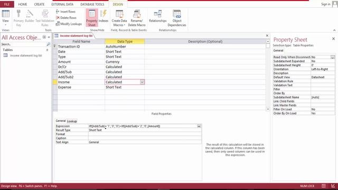Select Test Validation Rules icon
Viewport: 338px width, 190px height.
click(x=45, y=18)
